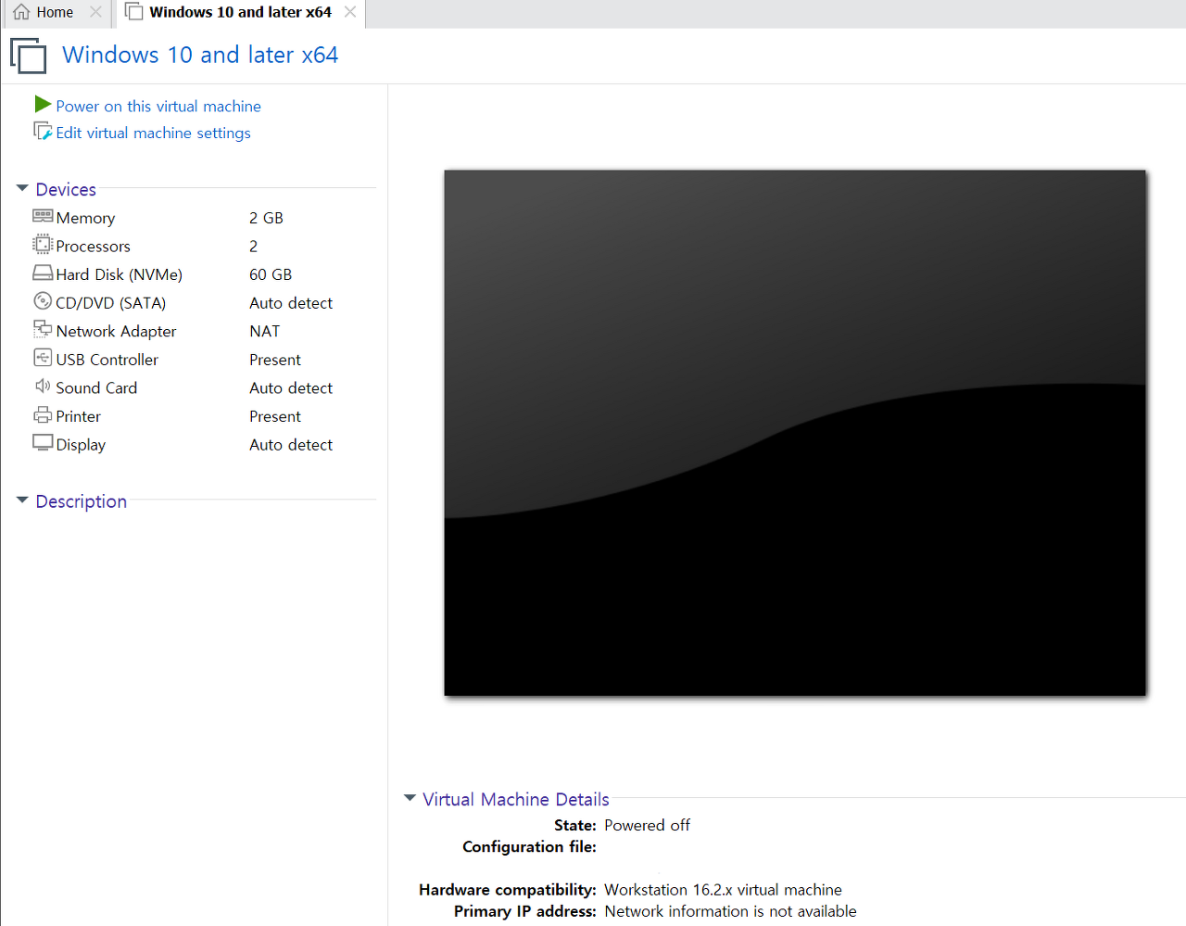
Task: Open the Display device entry
Action: point(81,445)
